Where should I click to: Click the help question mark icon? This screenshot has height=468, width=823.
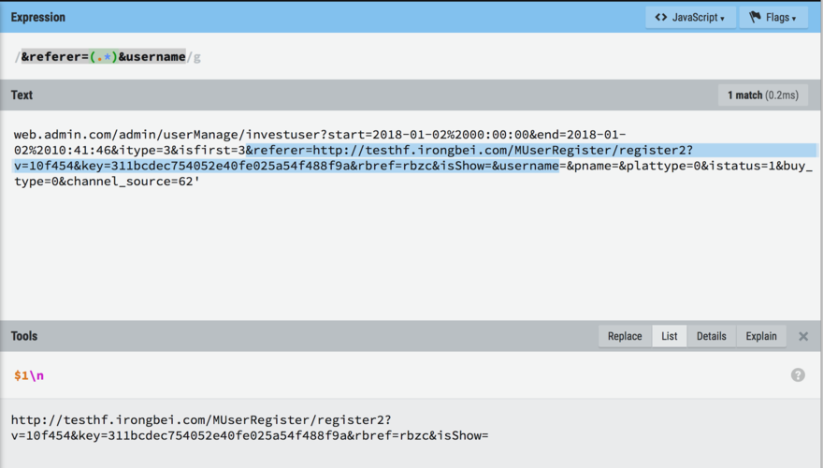tap(798, 375)
